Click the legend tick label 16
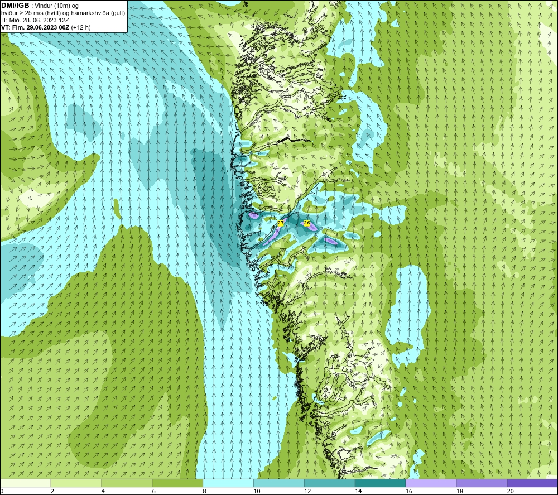 [409, 492]
